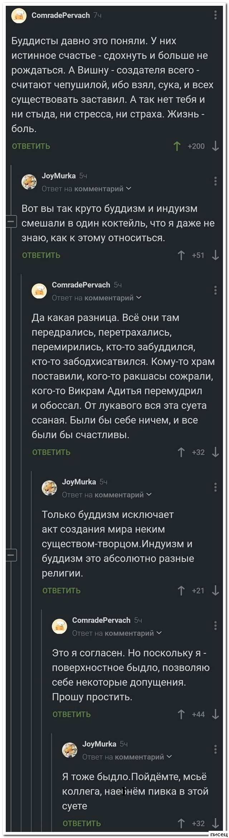Click 'ОТВЕТИТЬ' under the +200 comment
The width and height of the screenshot is (229, 838).
[x=31, y=146]
